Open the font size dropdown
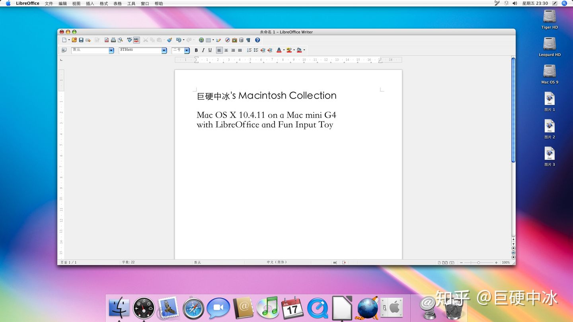Screen dimensions: 573x322 (187, 50)
